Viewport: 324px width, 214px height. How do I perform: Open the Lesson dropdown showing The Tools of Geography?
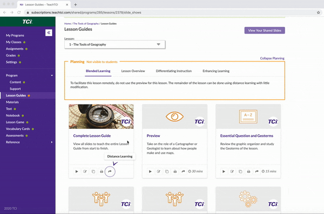click(x=115, y=45)
